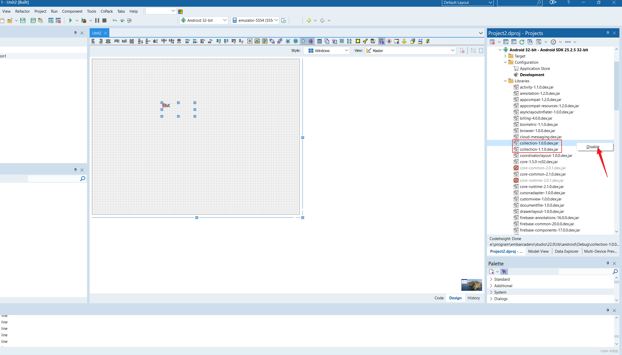
Task: Click the Stop square icon
Action: [x=104, y=20]
